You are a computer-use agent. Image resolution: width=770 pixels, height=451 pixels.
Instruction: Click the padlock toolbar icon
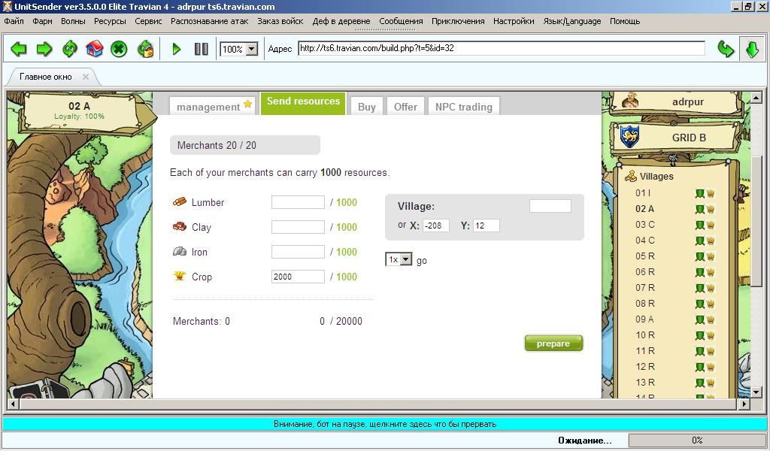145,49
